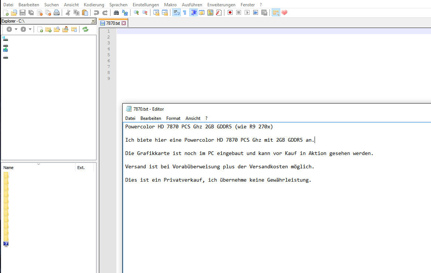Image resolution: width=431 pixels, height=273 pixels.
Task: Undo the last action with the toolbar arrow
Action: click(x=96, y=13)
